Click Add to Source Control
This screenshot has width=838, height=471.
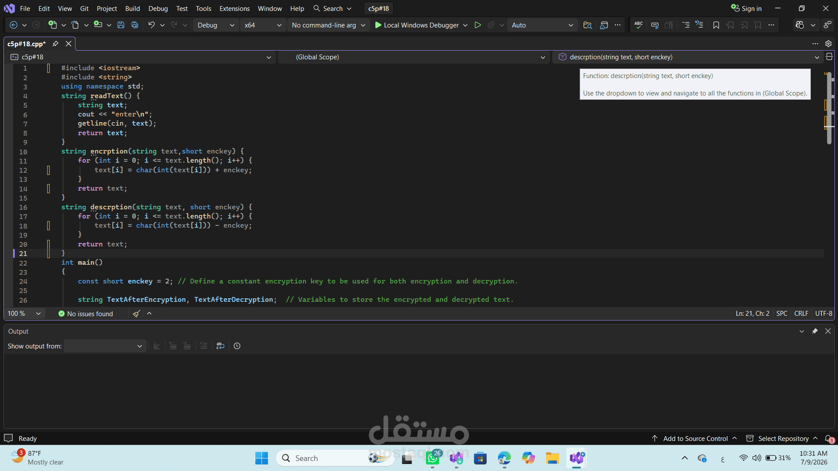(695, 439)
